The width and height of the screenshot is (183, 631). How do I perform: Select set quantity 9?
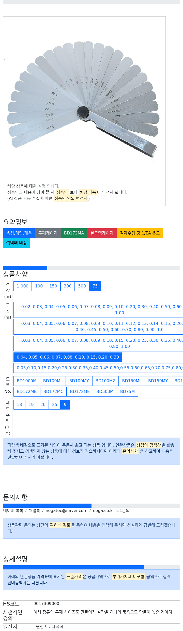pyautogui.click(x=65, y=404)
